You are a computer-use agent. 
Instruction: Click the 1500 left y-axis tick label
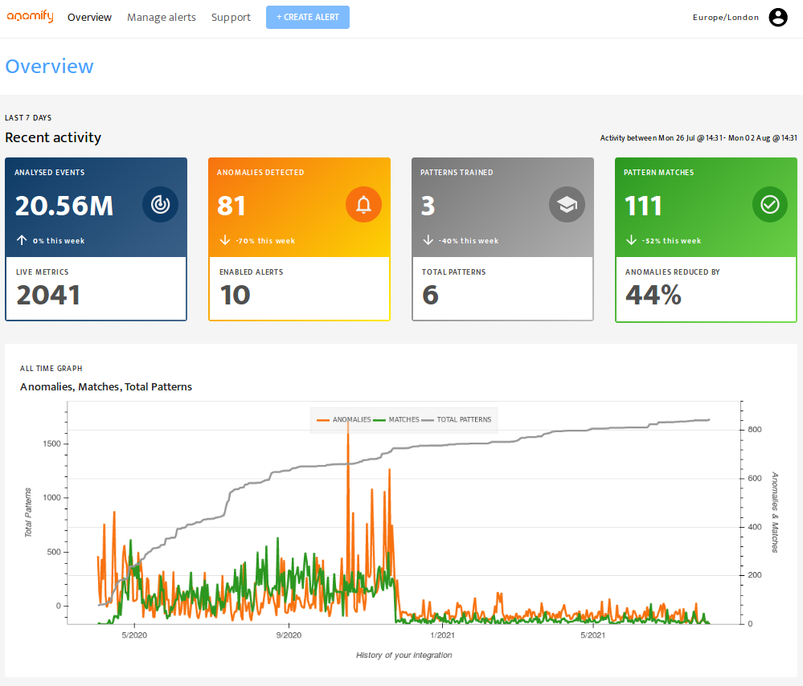pyautogui.click(x=51, y=444)
